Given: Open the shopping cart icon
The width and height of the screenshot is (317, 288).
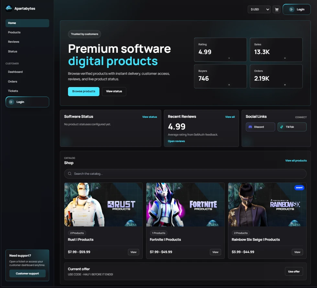Looking at the screenshot, I should click(x=277, y=9).
